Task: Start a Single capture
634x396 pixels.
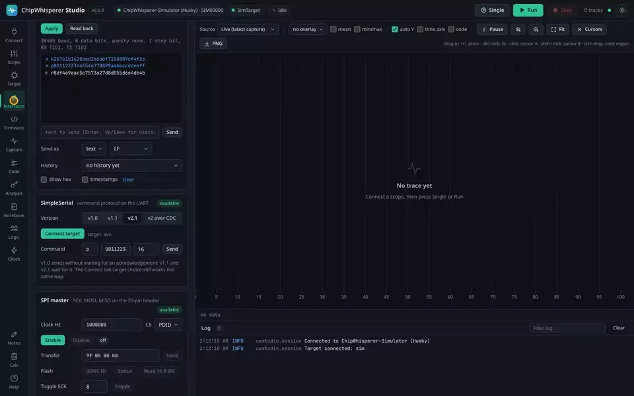Action: (492, 10)
